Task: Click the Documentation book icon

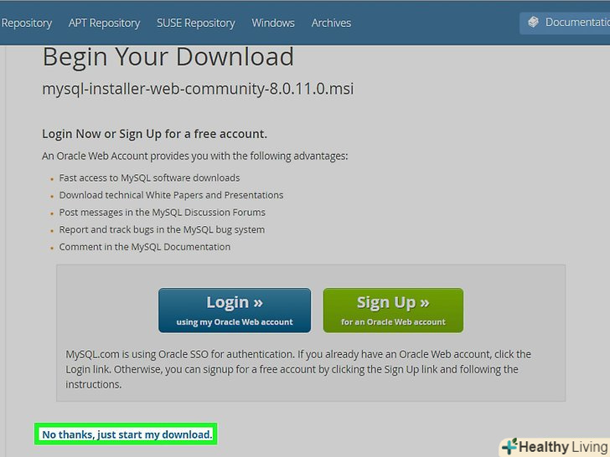Action: pyautogui.click(x=534, y=22)
